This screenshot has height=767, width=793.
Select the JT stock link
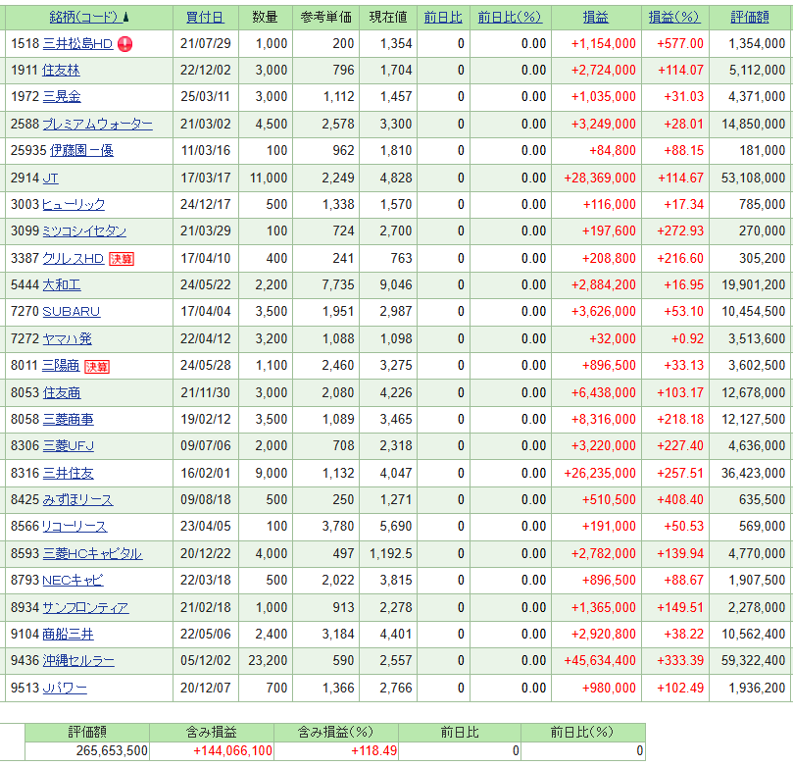point(50,178)
